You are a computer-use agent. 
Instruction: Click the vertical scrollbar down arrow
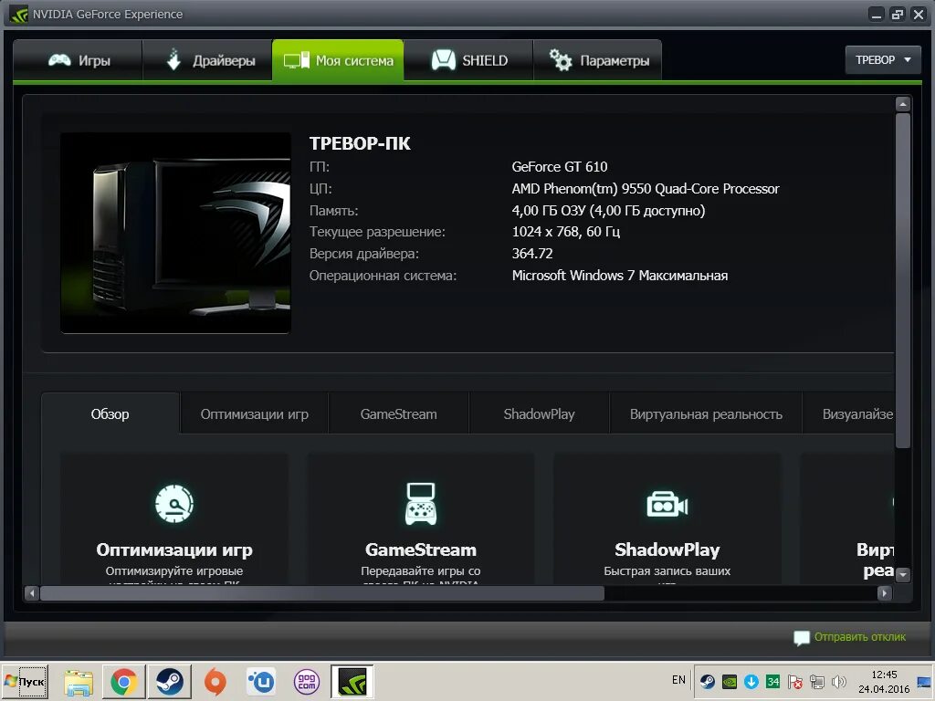click(x=903, y=575)
